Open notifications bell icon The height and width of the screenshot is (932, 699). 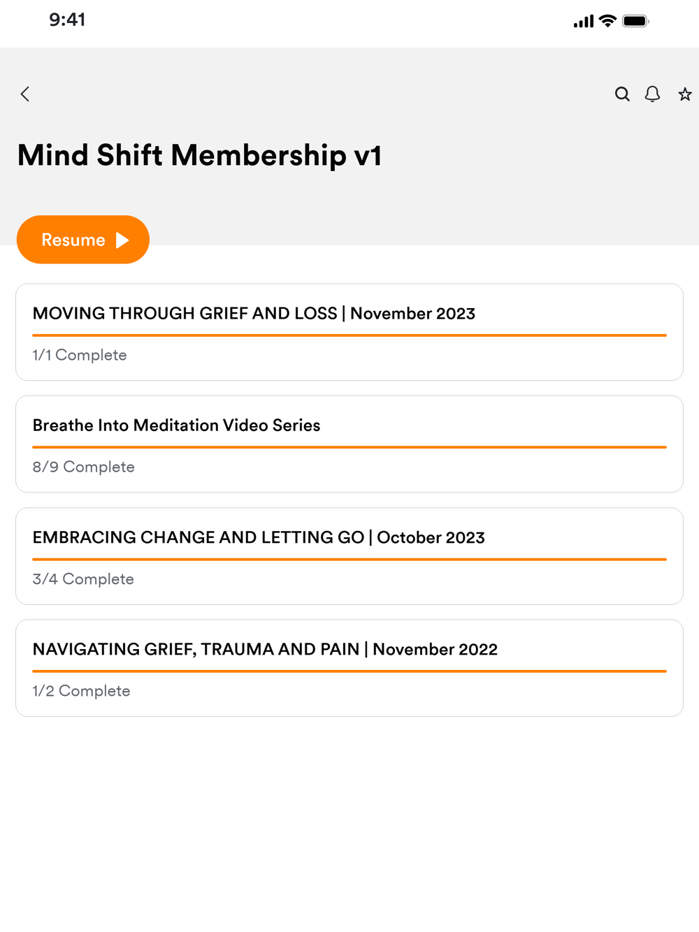coord(652,94)
